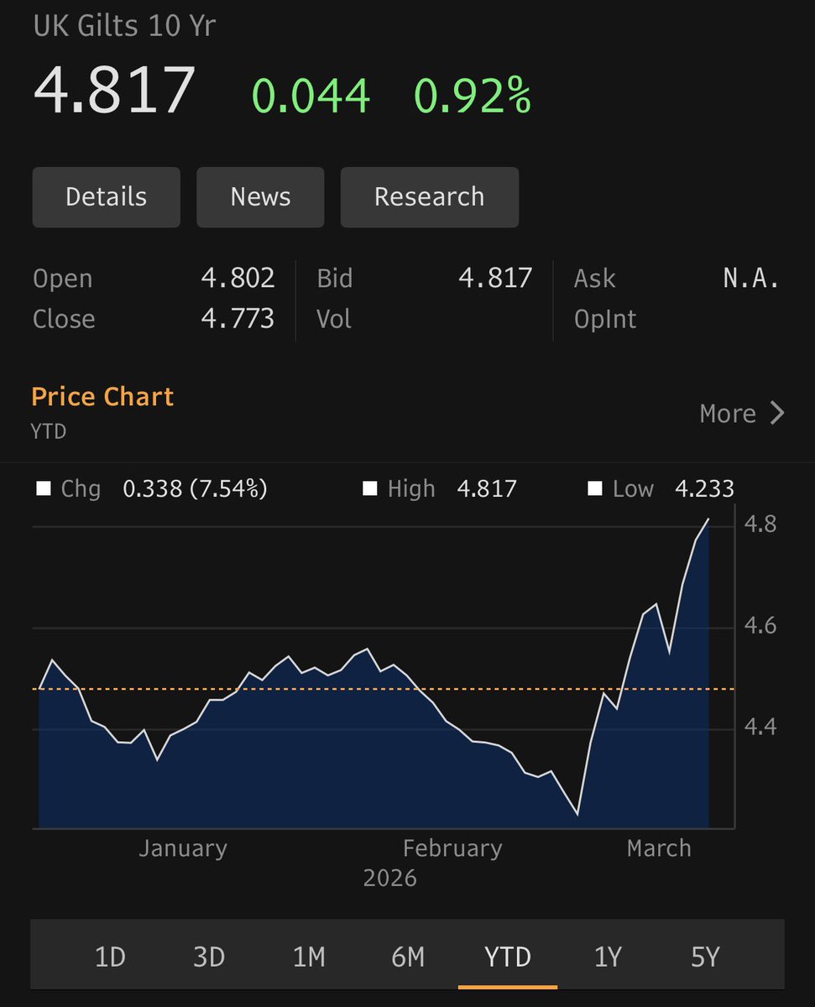
Task: Open the Details button
Action: (107, 197)
